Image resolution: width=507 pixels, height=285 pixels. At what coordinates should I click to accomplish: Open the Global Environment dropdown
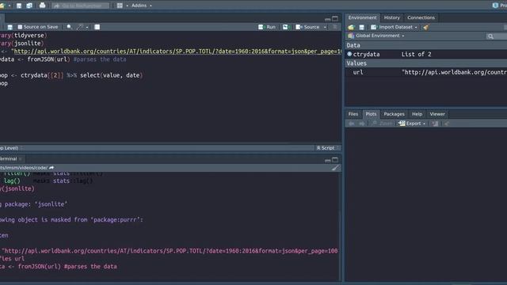tap(376, 36)
